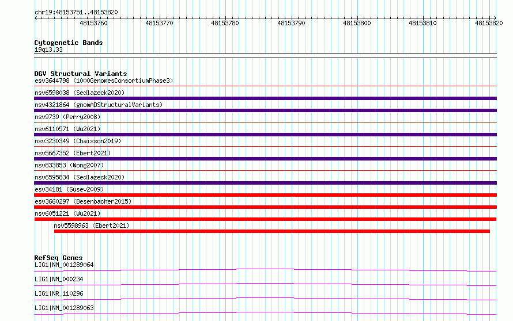
Task: Click the right arrowhead of the coordinate ruler
Action: pyautogui.click(x=495, y=18)
